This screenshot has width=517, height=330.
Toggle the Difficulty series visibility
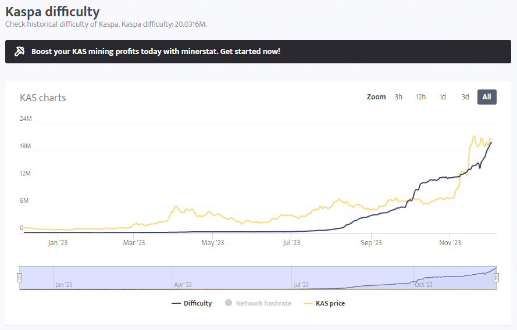pyautogui.click(x=198, y=303)
